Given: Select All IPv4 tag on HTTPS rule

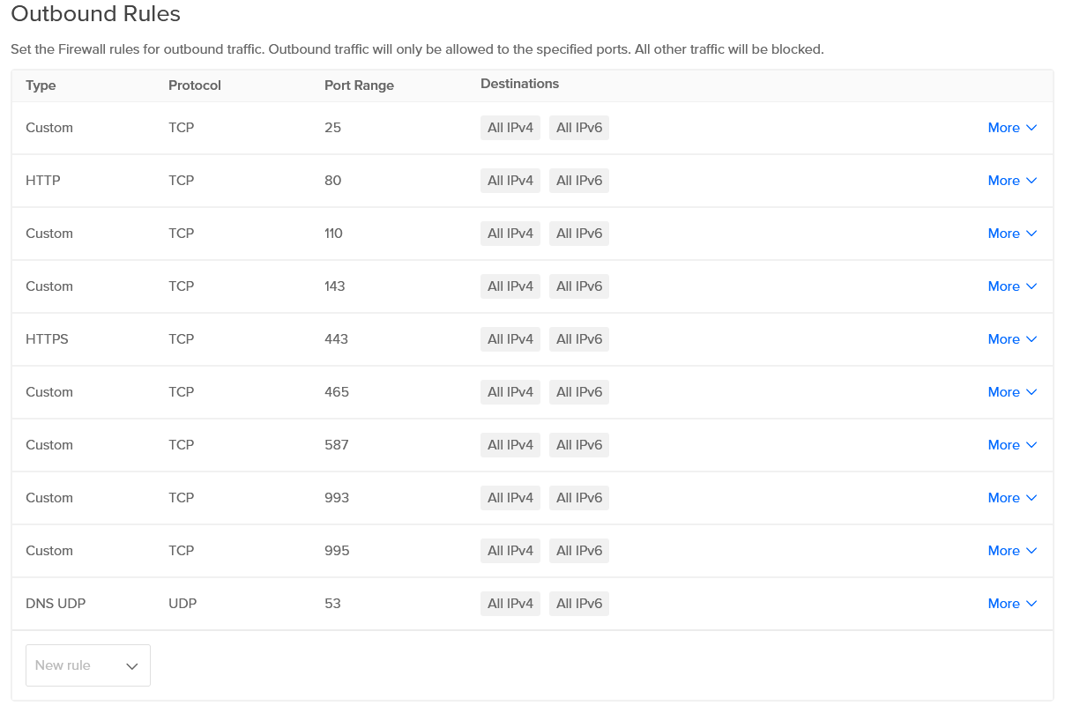Looking at the screenshot, I should [510, 339].
